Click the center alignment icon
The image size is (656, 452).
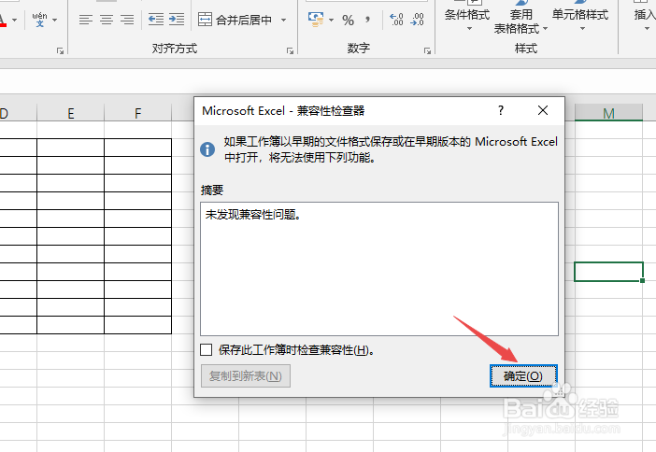[107, 20]
